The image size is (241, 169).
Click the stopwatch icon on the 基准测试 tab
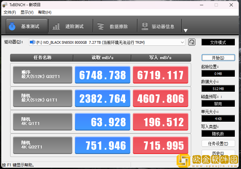click(12, 26)
